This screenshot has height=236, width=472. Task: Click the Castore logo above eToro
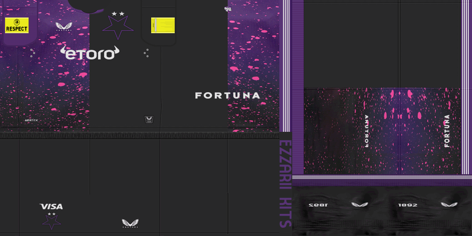coord(64,27)
